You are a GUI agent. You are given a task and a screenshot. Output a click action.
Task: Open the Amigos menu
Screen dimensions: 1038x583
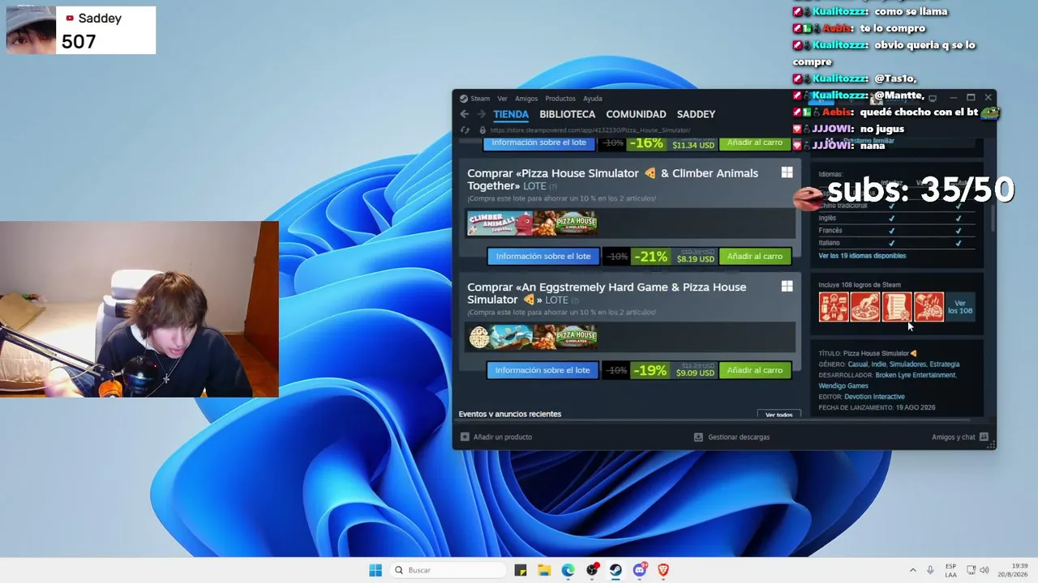pos(526,99)
